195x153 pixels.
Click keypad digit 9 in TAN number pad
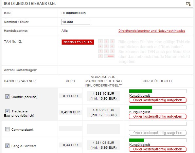[112, 51]
